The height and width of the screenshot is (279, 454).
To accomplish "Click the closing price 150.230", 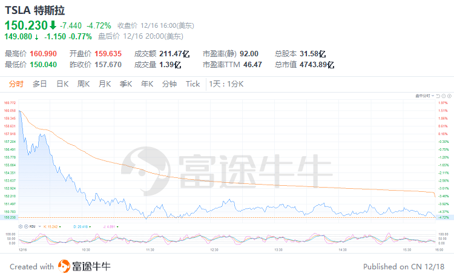I will pyautogui.click(x=26, y=25).
